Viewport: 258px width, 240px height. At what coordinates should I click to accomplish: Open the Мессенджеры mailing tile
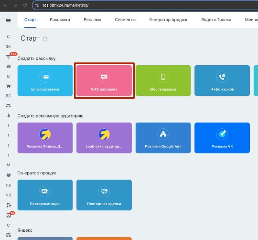coord(163,80)
